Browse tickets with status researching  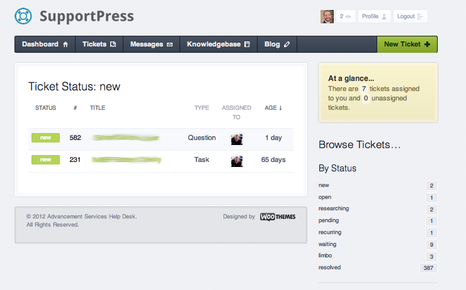[334, 208]
